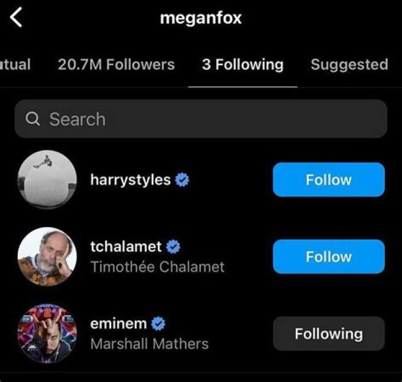Follow tchalamet

(x=328, y=257)
